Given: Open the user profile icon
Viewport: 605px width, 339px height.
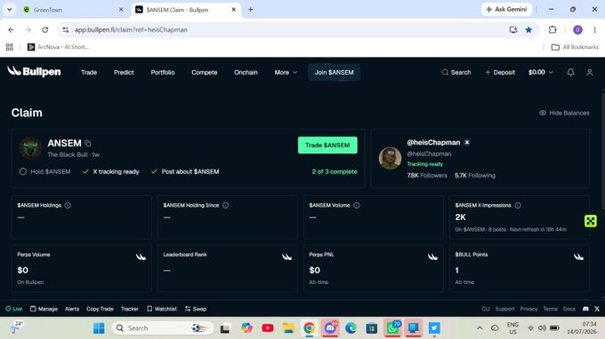Looking at the screenshot, I should [x=590, y=73].
